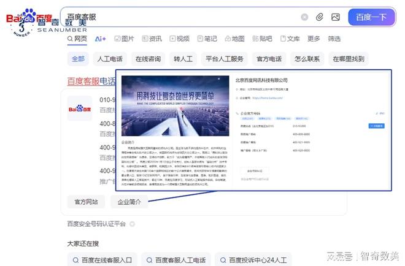Click the icon beside 百度安全号码认证平台
The width and height of the screenshot is (405, 266).
point(132,224)
